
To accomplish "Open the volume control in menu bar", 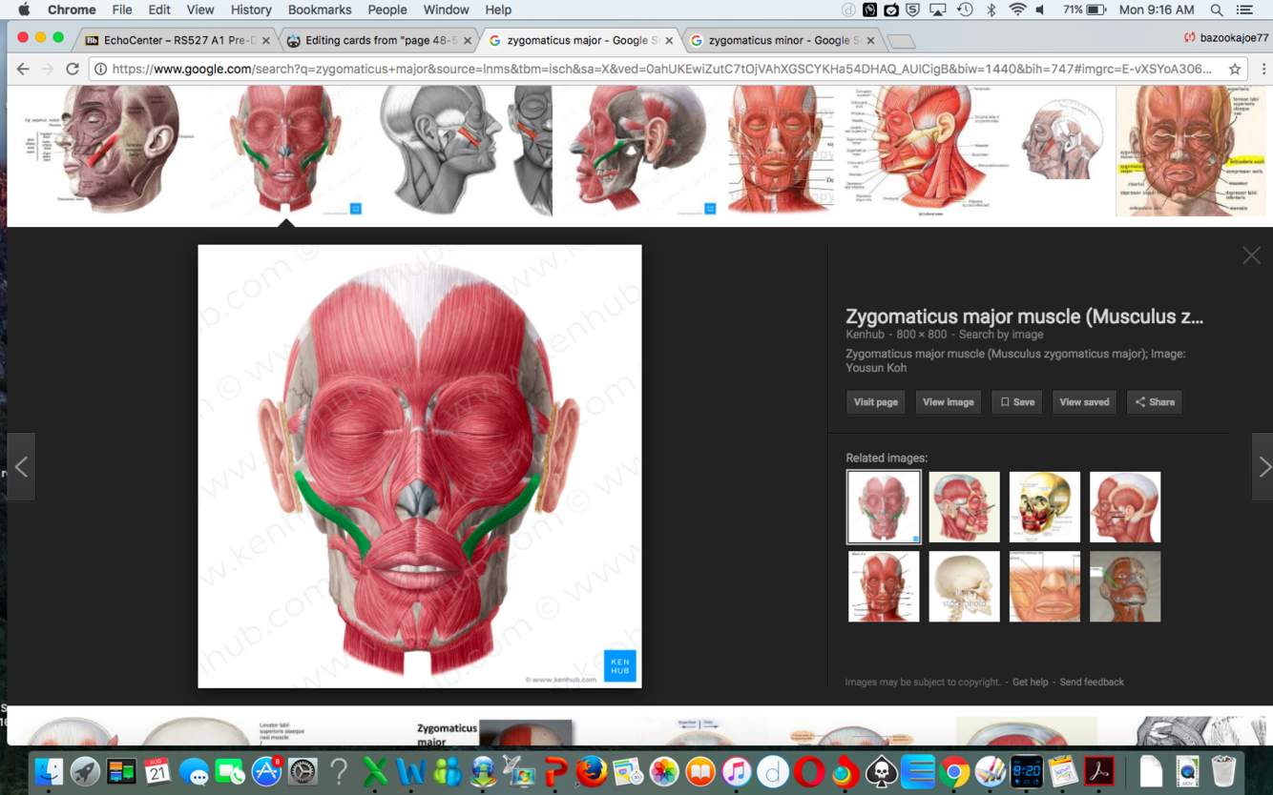I will point(1041,10).
